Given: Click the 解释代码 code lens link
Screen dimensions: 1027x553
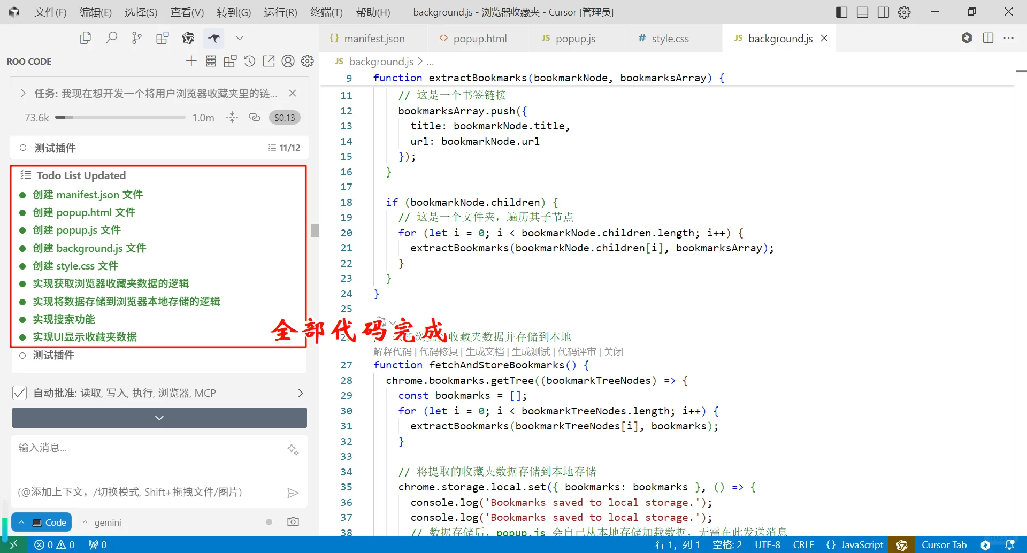Looking at the screenshot, I should (392, 351).
